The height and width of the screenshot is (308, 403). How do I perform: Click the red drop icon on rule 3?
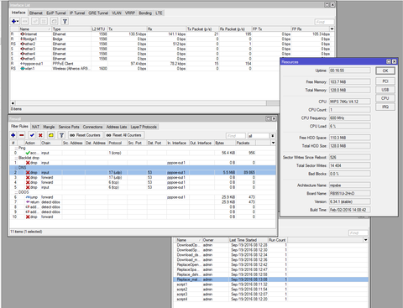(x=28, y=177)
